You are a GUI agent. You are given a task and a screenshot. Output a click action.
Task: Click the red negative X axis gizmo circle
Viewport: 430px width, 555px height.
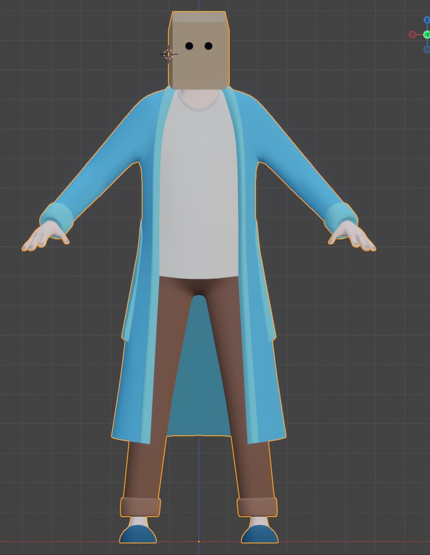[412, 35]
